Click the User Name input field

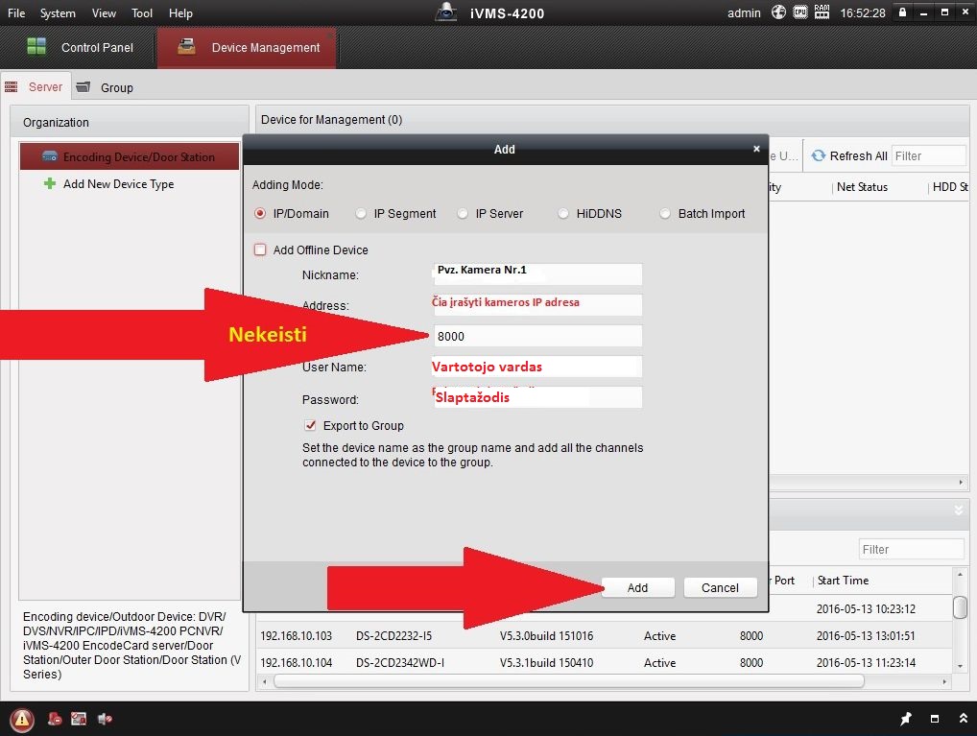click(537, 367)
